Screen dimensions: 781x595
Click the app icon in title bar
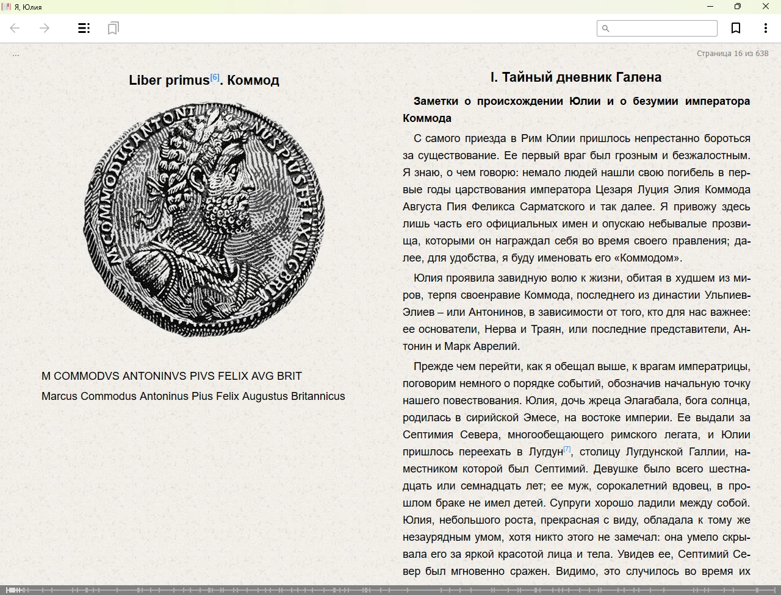click(6, 7)
